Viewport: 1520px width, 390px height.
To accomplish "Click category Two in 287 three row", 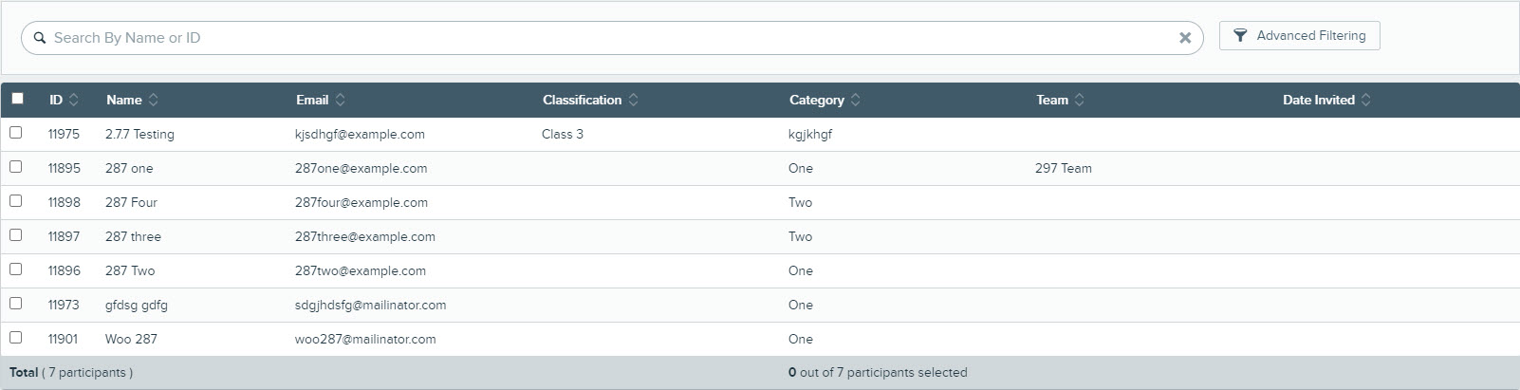I will [x=801, y=236].
